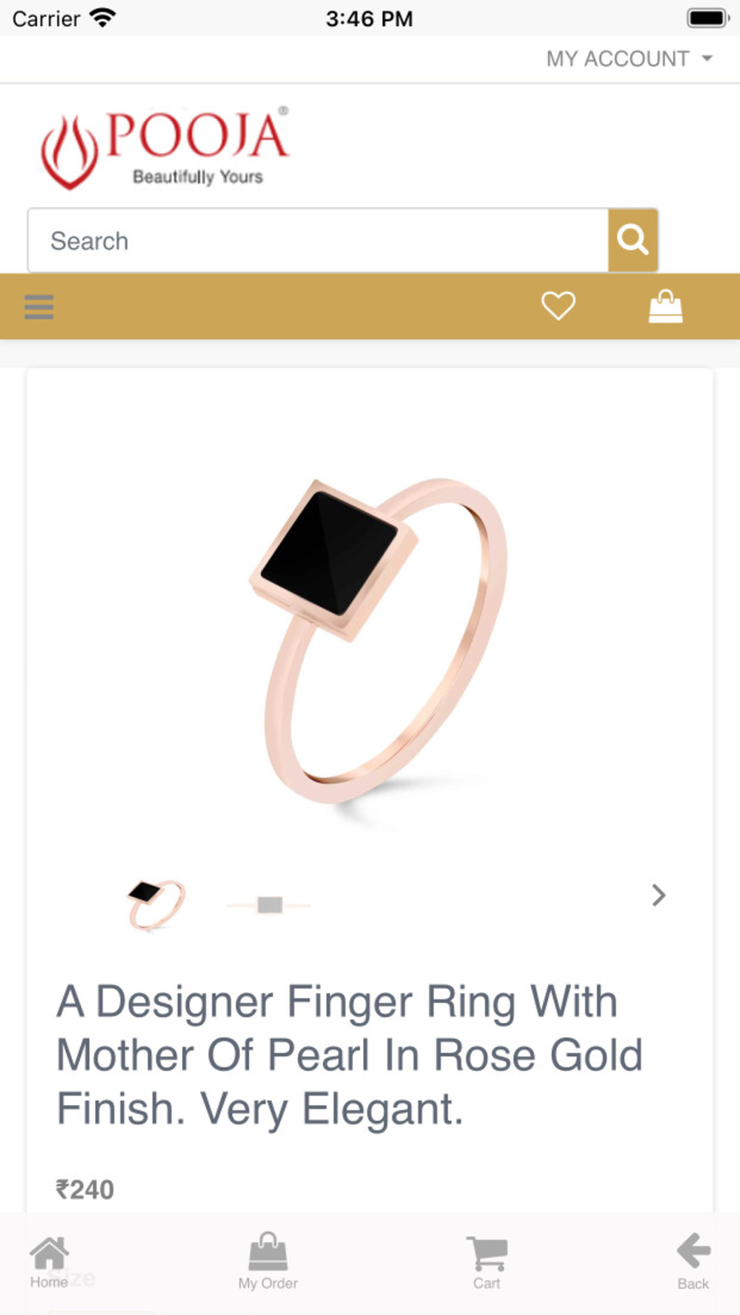Select second ring side-view thumbnail

(x=269, y=905)
